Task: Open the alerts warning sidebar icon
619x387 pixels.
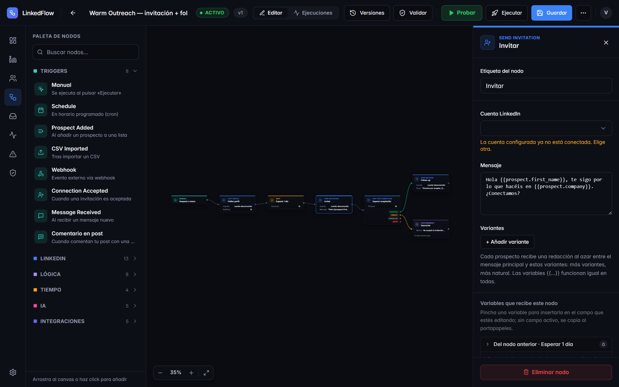Action: [x=13, y=154]
